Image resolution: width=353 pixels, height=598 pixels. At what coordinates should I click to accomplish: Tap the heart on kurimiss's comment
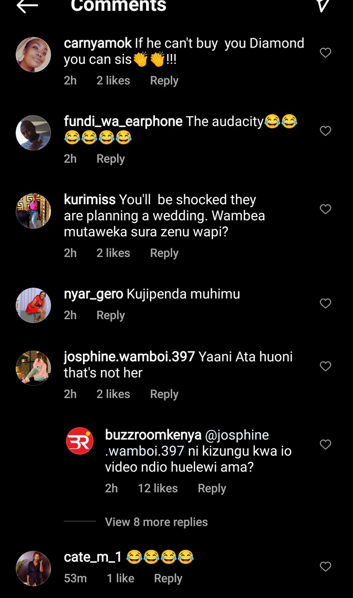tap(326, 209)
